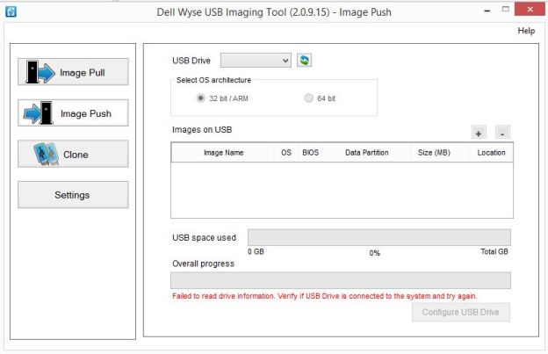Click the BIOS column header
The width and height of the screenshot is (548, 354).
point(310,152)
